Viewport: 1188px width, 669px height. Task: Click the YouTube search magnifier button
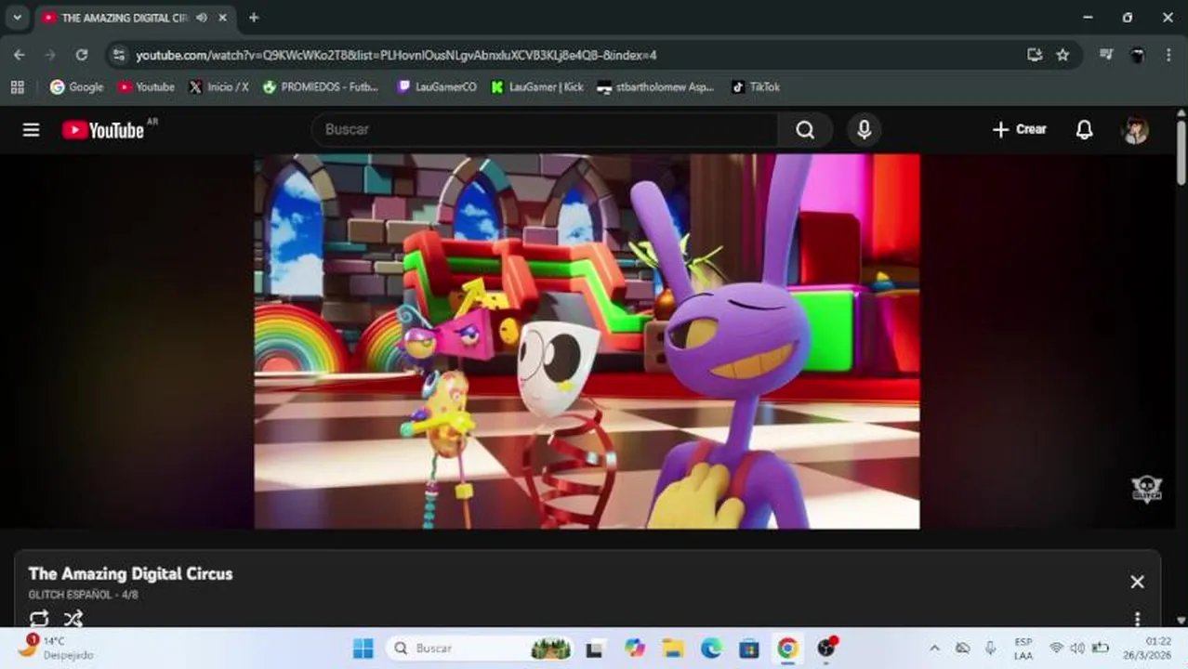coord(805,130)
